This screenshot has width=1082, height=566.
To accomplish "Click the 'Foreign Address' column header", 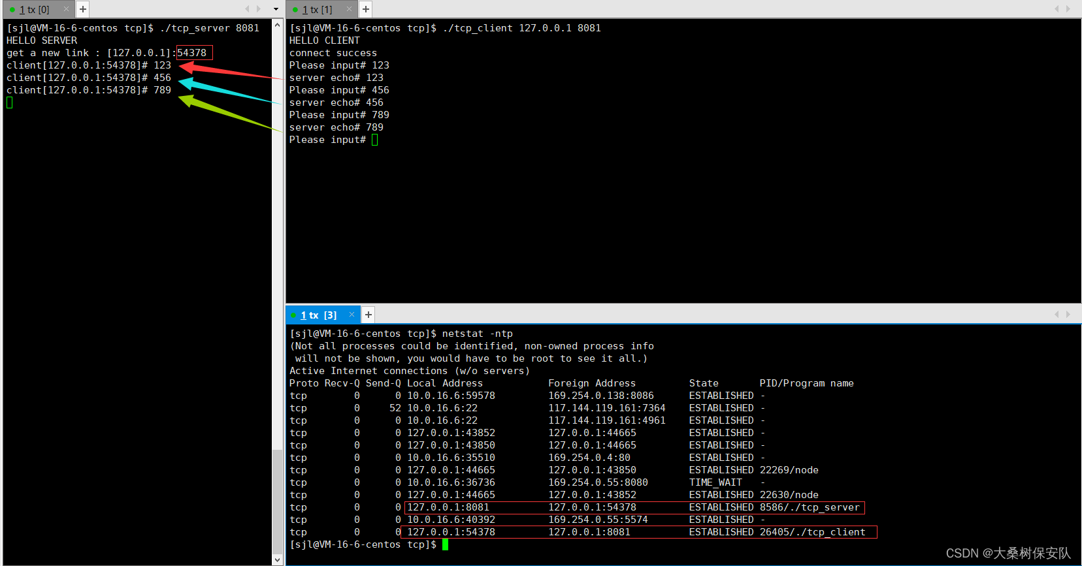I will [592, 383].
